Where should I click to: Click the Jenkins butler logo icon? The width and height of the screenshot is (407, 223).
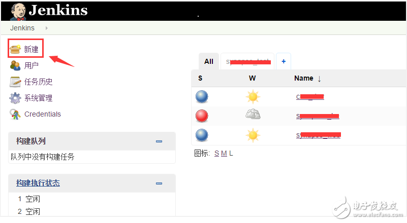click(18, 12)
